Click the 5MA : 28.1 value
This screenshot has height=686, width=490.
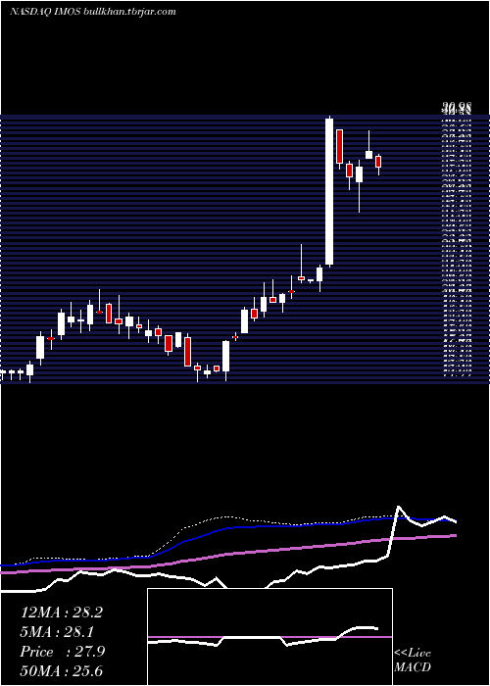(57, 632)
